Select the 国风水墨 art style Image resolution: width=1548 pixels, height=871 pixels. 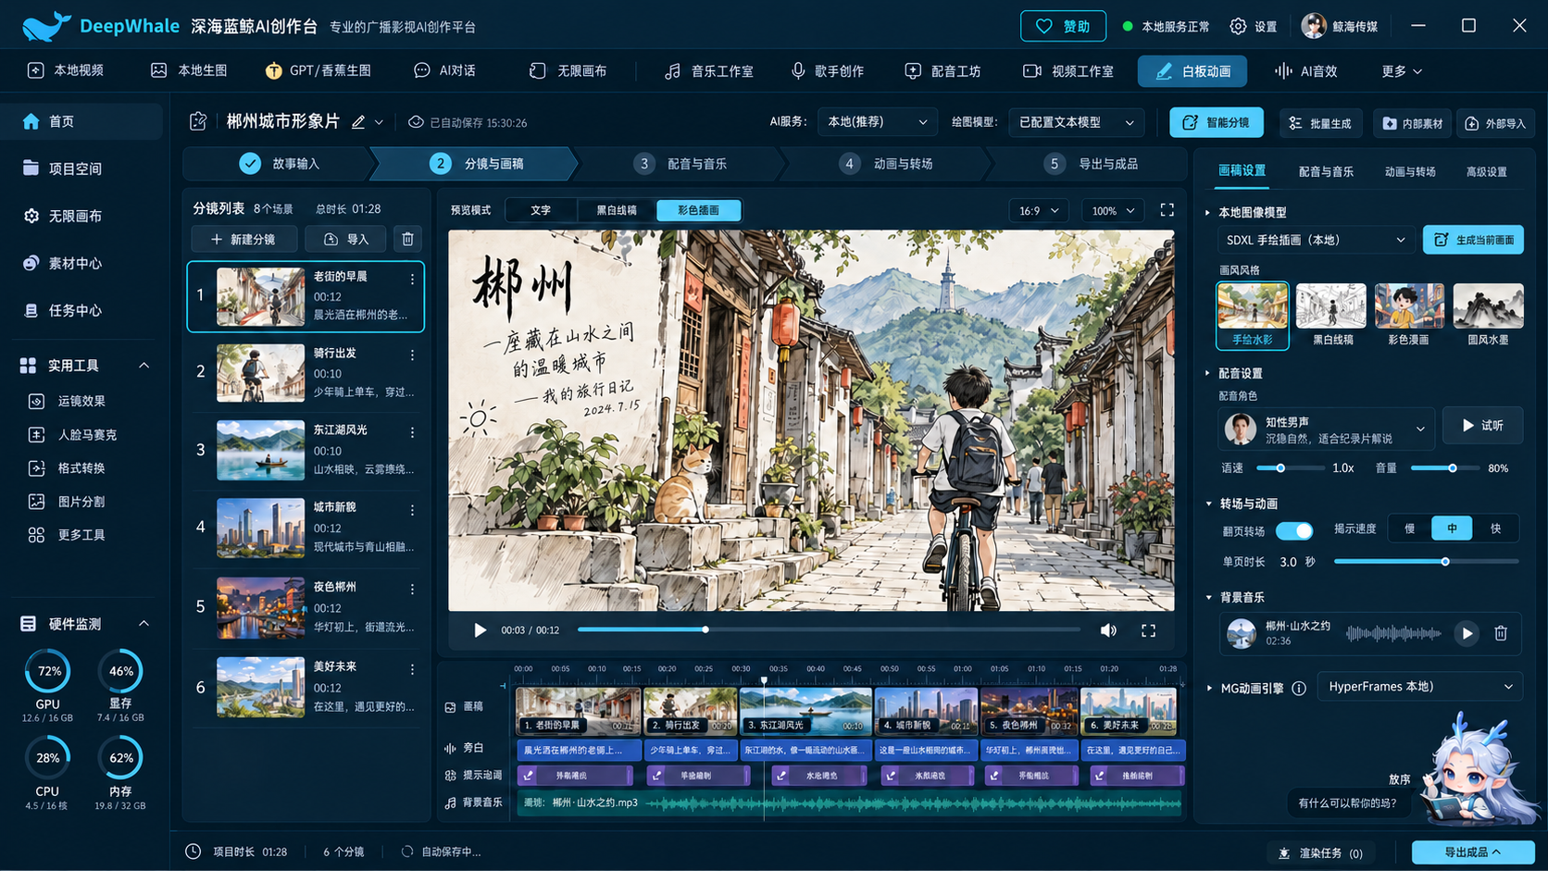pos(1488,315)
